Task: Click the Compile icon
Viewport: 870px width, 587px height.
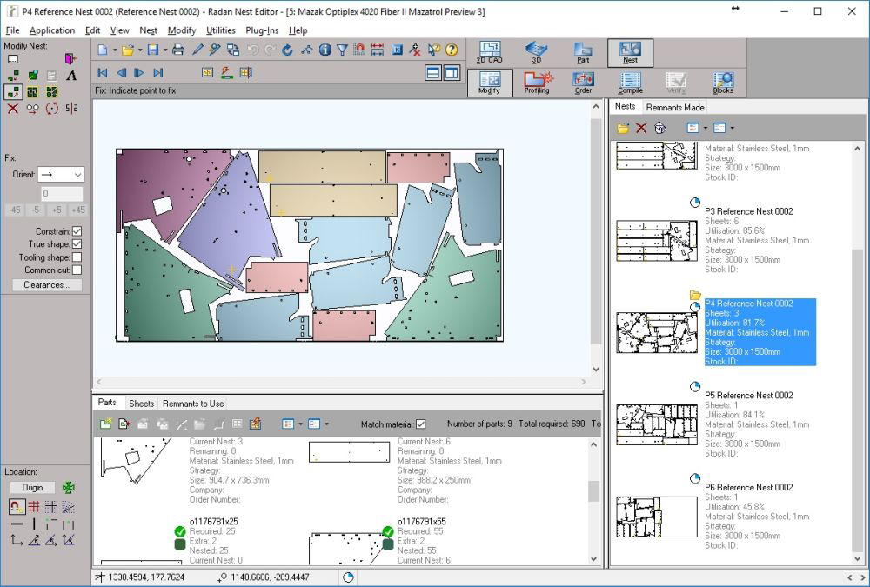Action: click(x=630, y=82)
